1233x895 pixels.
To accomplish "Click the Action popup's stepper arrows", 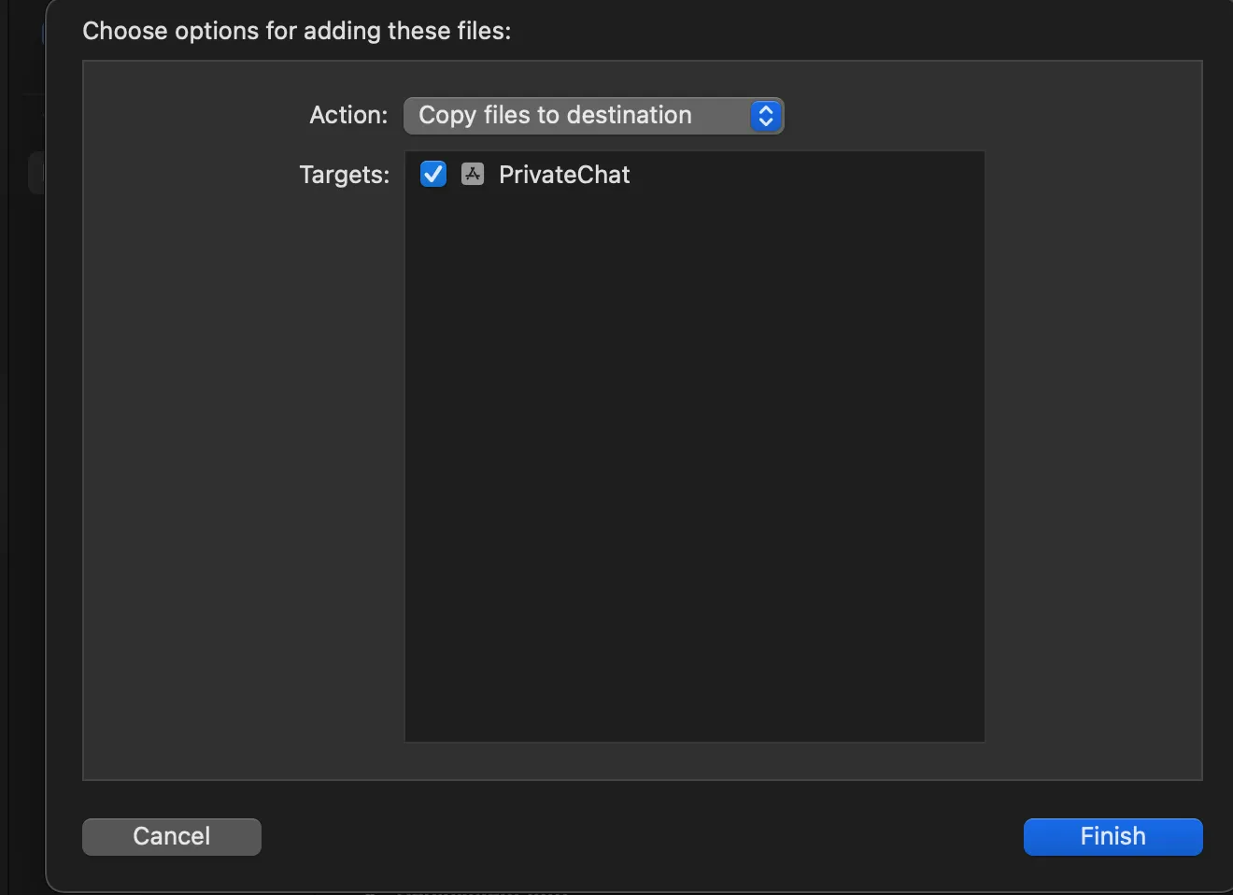I will coord(765,116).
